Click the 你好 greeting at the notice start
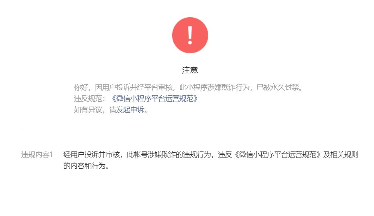374x216 pixels. point(81,87)
